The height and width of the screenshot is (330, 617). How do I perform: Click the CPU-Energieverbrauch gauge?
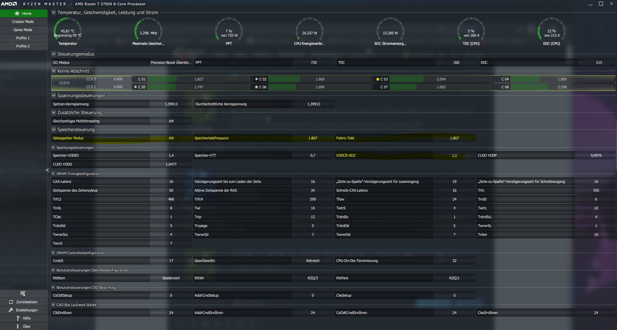(x=310, y=31)
